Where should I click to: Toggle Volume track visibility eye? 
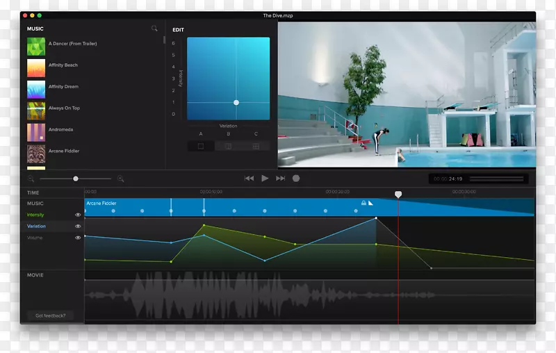[x=78, y=238]
